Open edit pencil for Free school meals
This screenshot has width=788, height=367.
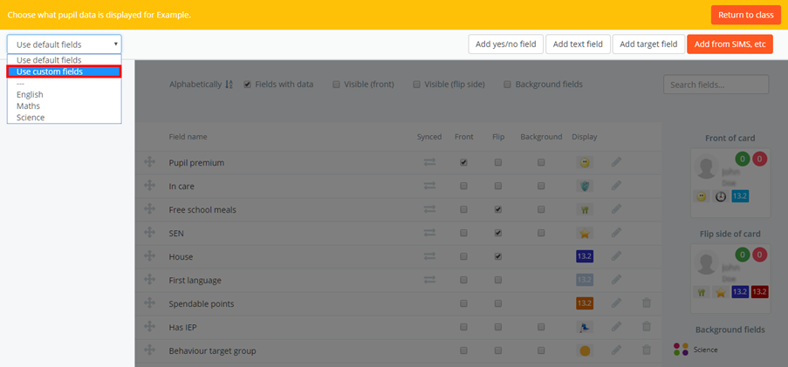coord(617,209)
